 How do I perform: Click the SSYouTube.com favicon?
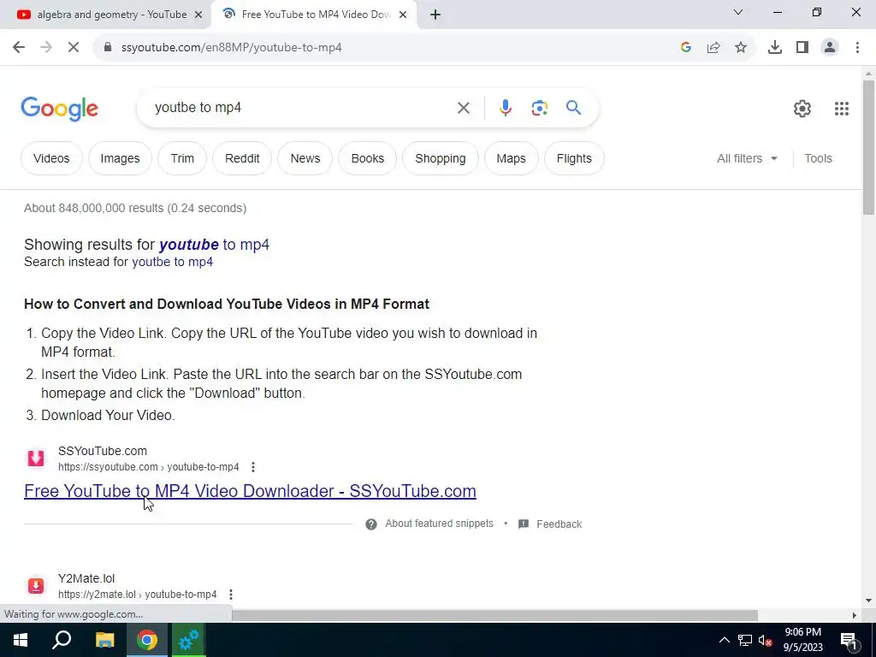pos(36,459)
